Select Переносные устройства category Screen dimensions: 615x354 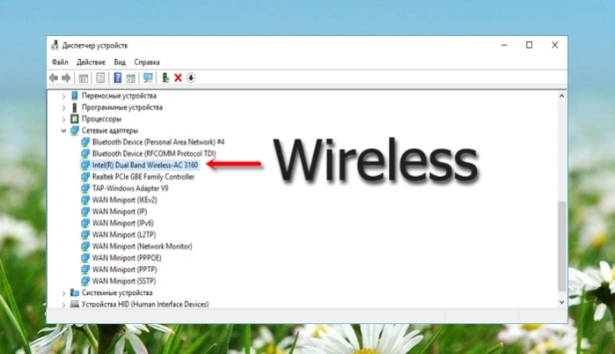(x=119, y=96)
